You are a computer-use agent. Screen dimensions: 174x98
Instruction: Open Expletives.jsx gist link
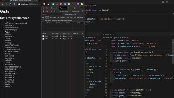click(x=11, y=30)
